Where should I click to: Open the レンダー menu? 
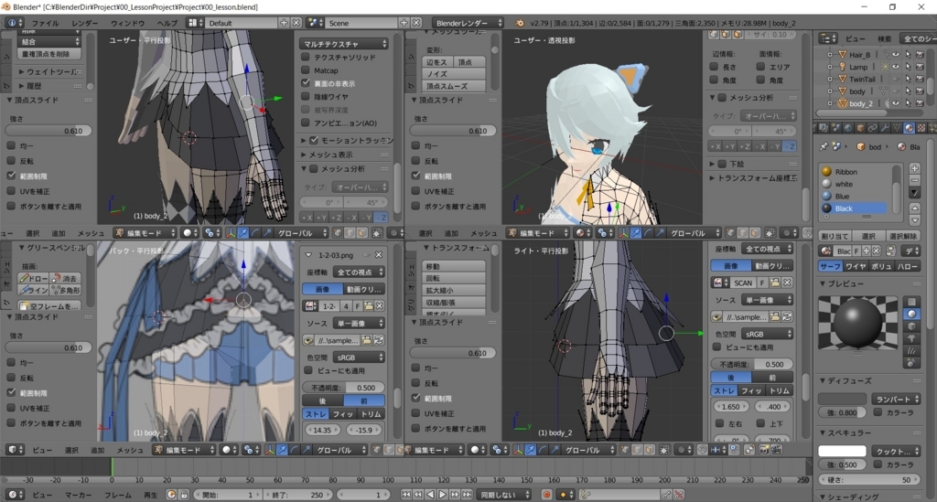(85, 23)
